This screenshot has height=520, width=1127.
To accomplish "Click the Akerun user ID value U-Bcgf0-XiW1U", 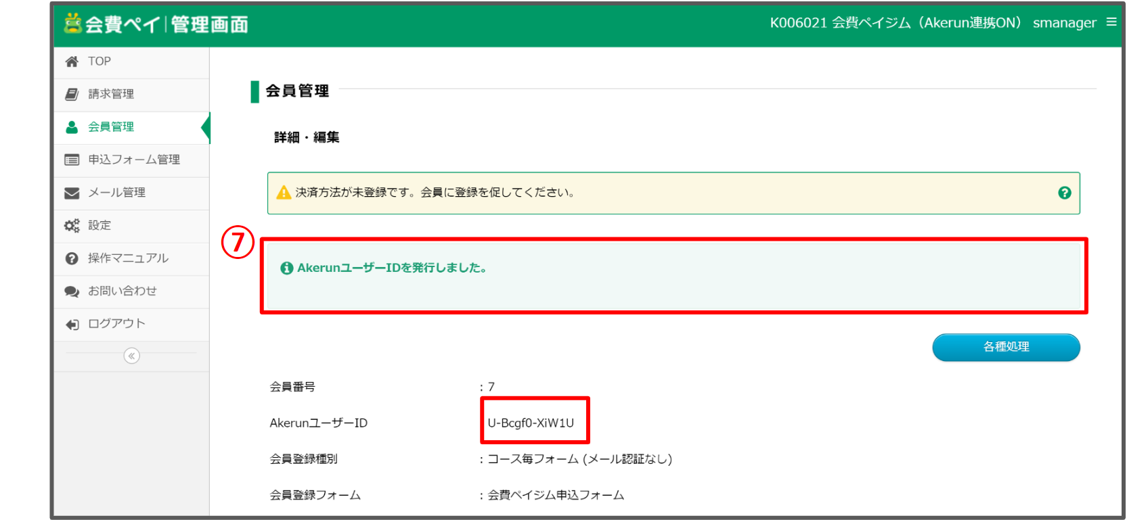I will 531,423.
